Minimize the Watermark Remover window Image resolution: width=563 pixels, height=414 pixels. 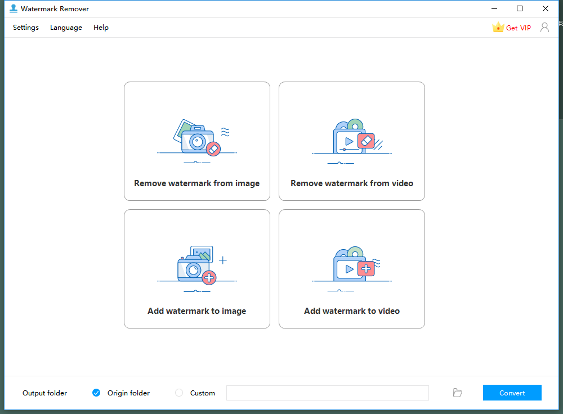click(494, 8)
